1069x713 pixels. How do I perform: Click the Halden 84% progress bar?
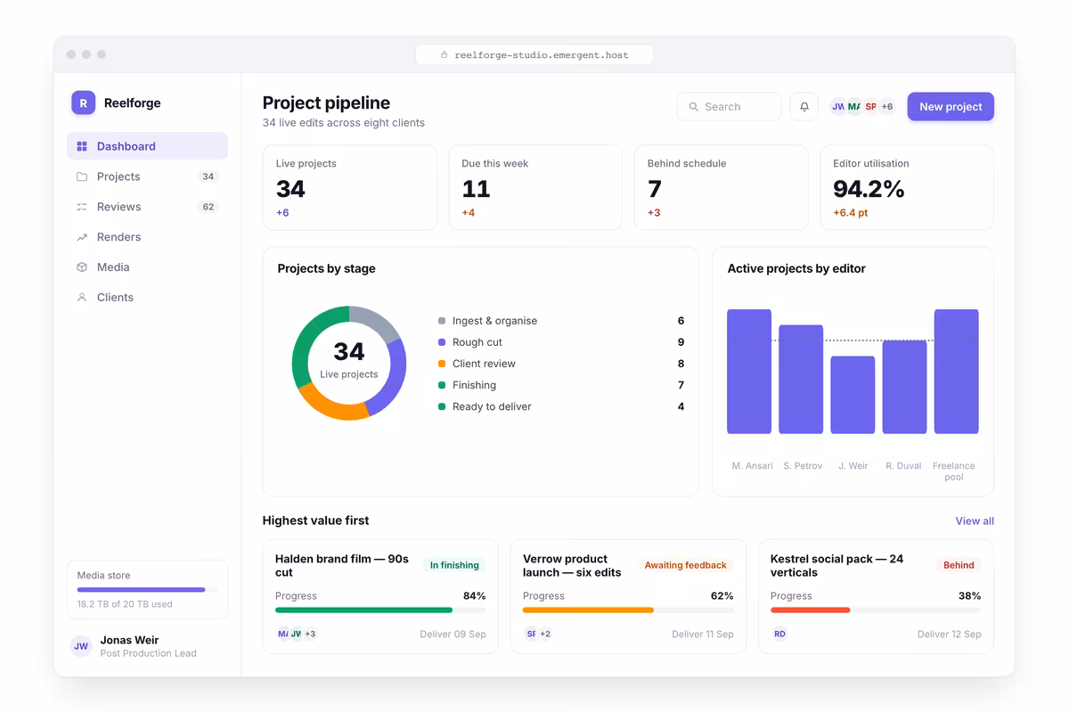click(380, 611)
